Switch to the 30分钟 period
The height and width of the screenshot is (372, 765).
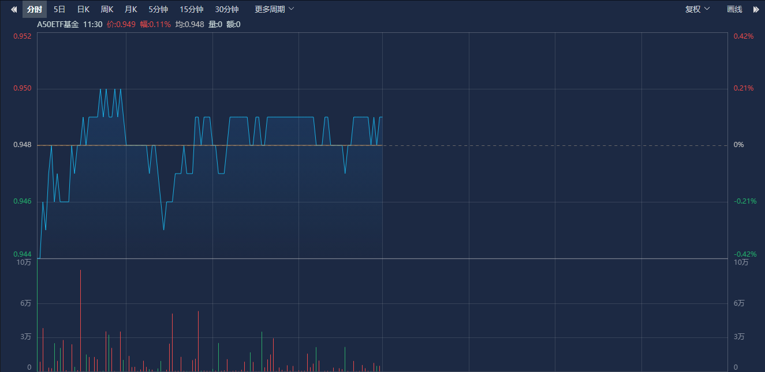point(226,9)
